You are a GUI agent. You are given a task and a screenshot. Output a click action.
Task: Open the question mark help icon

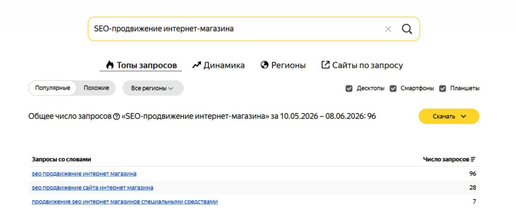[x=116, y=117]
